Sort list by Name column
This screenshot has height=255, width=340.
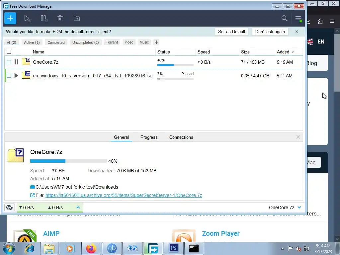(39, 52)
